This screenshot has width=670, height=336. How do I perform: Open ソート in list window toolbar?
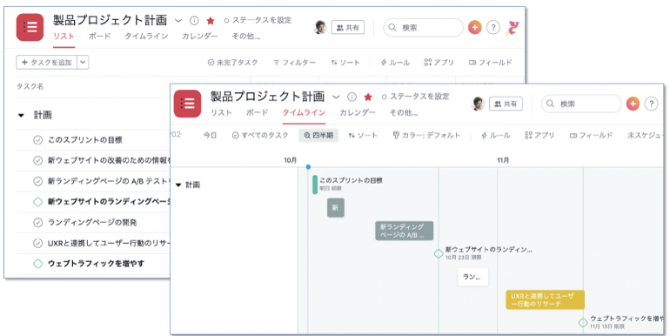[x=345, y=63]
